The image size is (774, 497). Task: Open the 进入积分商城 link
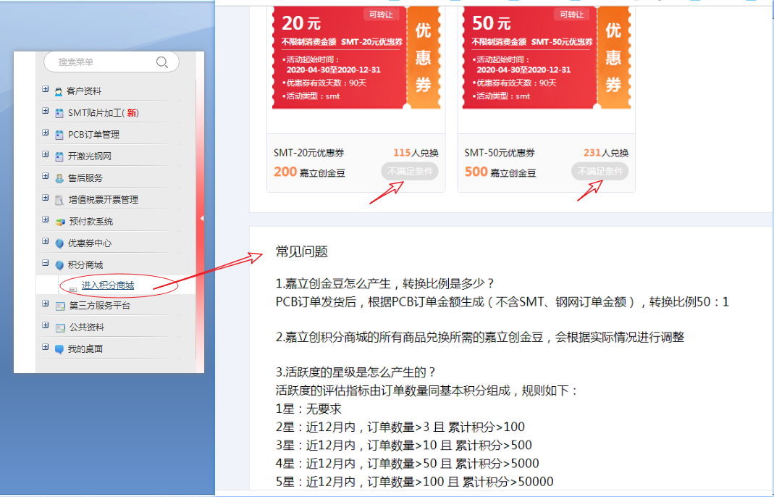(107, 285)
